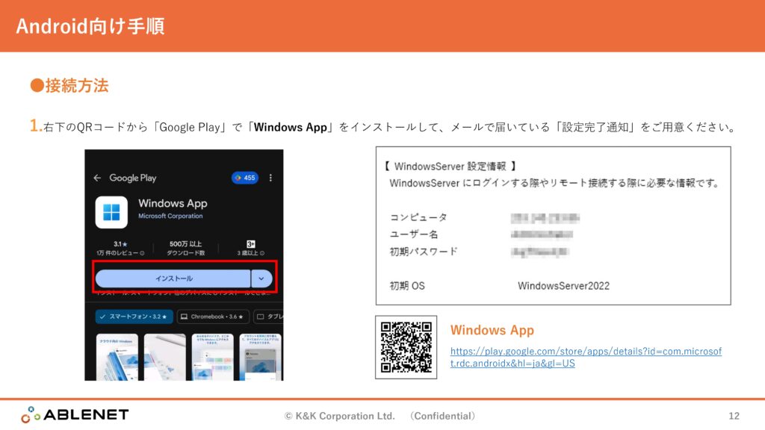Screen dimensions: 765x430
Task: Click the Windows App logo icon
Action: [x=111, y=211]
